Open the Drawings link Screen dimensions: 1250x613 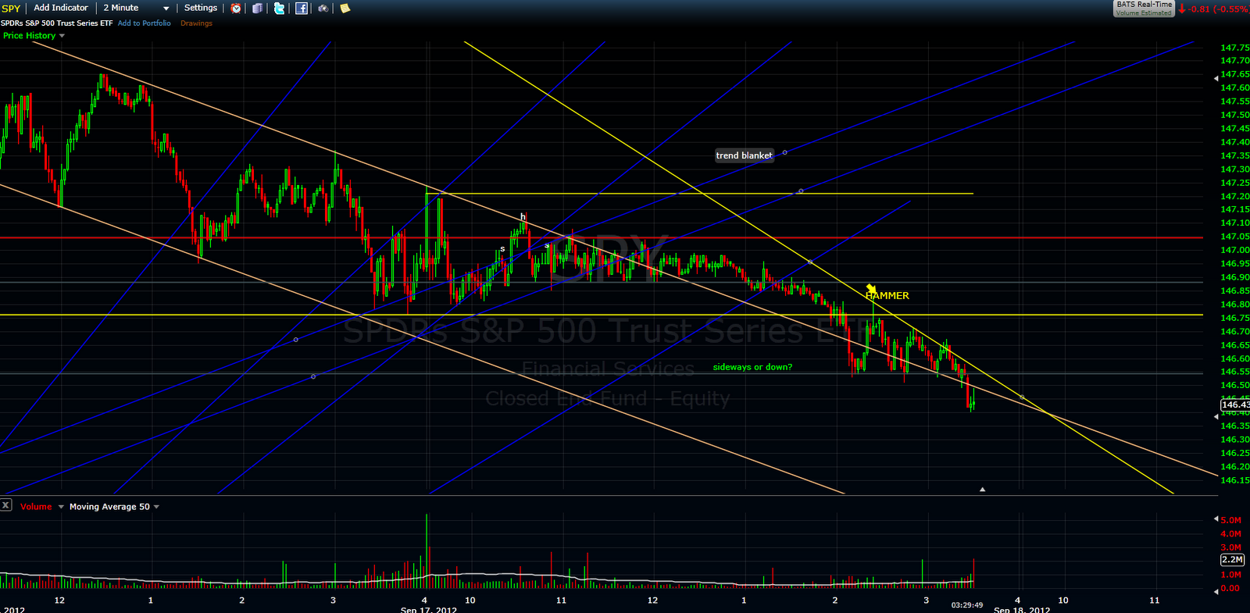point(196,23)
